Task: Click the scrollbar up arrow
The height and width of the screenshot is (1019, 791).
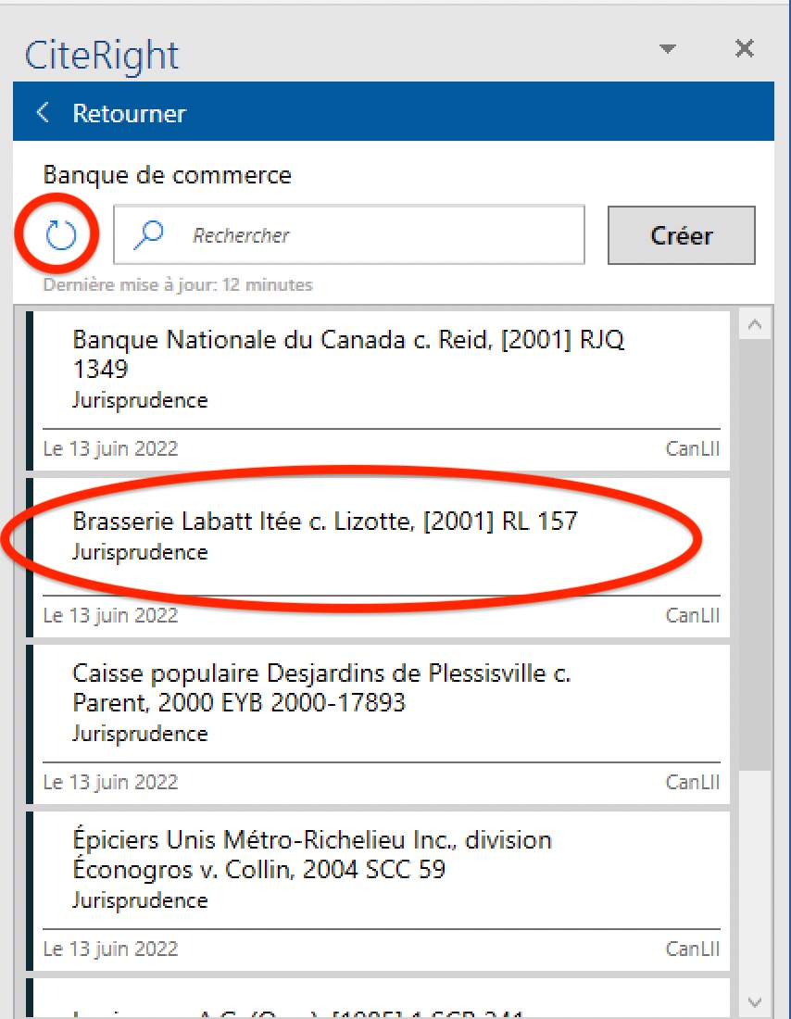Action: pyautogui.click(x=755, y=323)
